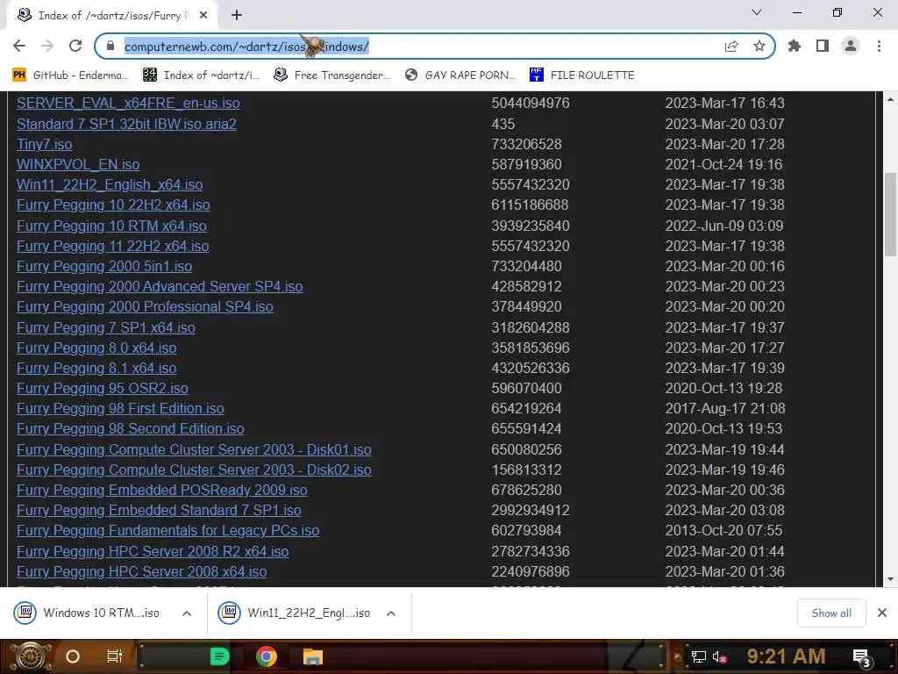Click the size value 5044094976
Viewport: 898px width, 674px height.
[531, 104]
